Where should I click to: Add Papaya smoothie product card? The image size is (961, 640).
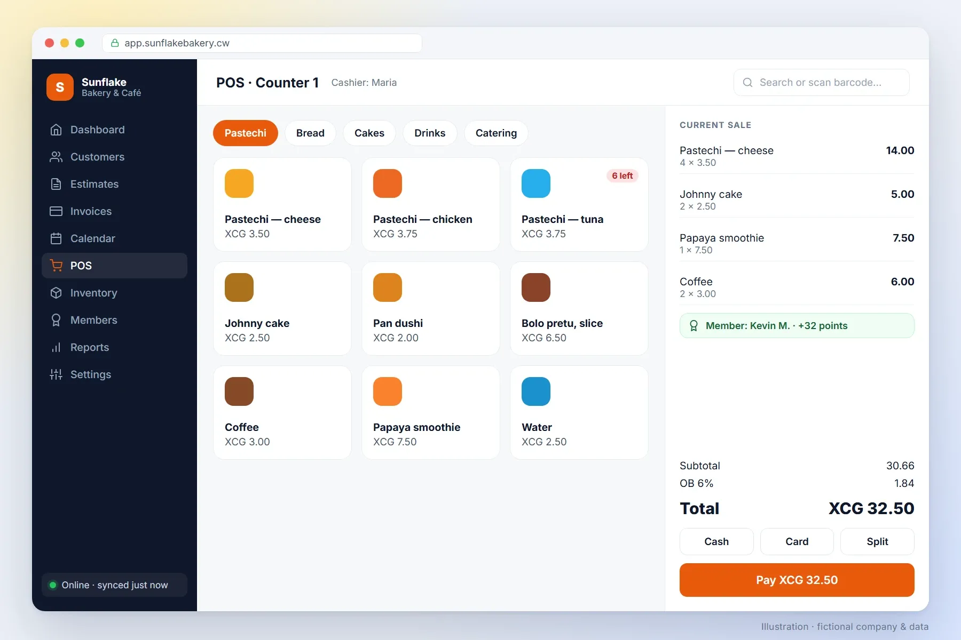pos(431,412)
